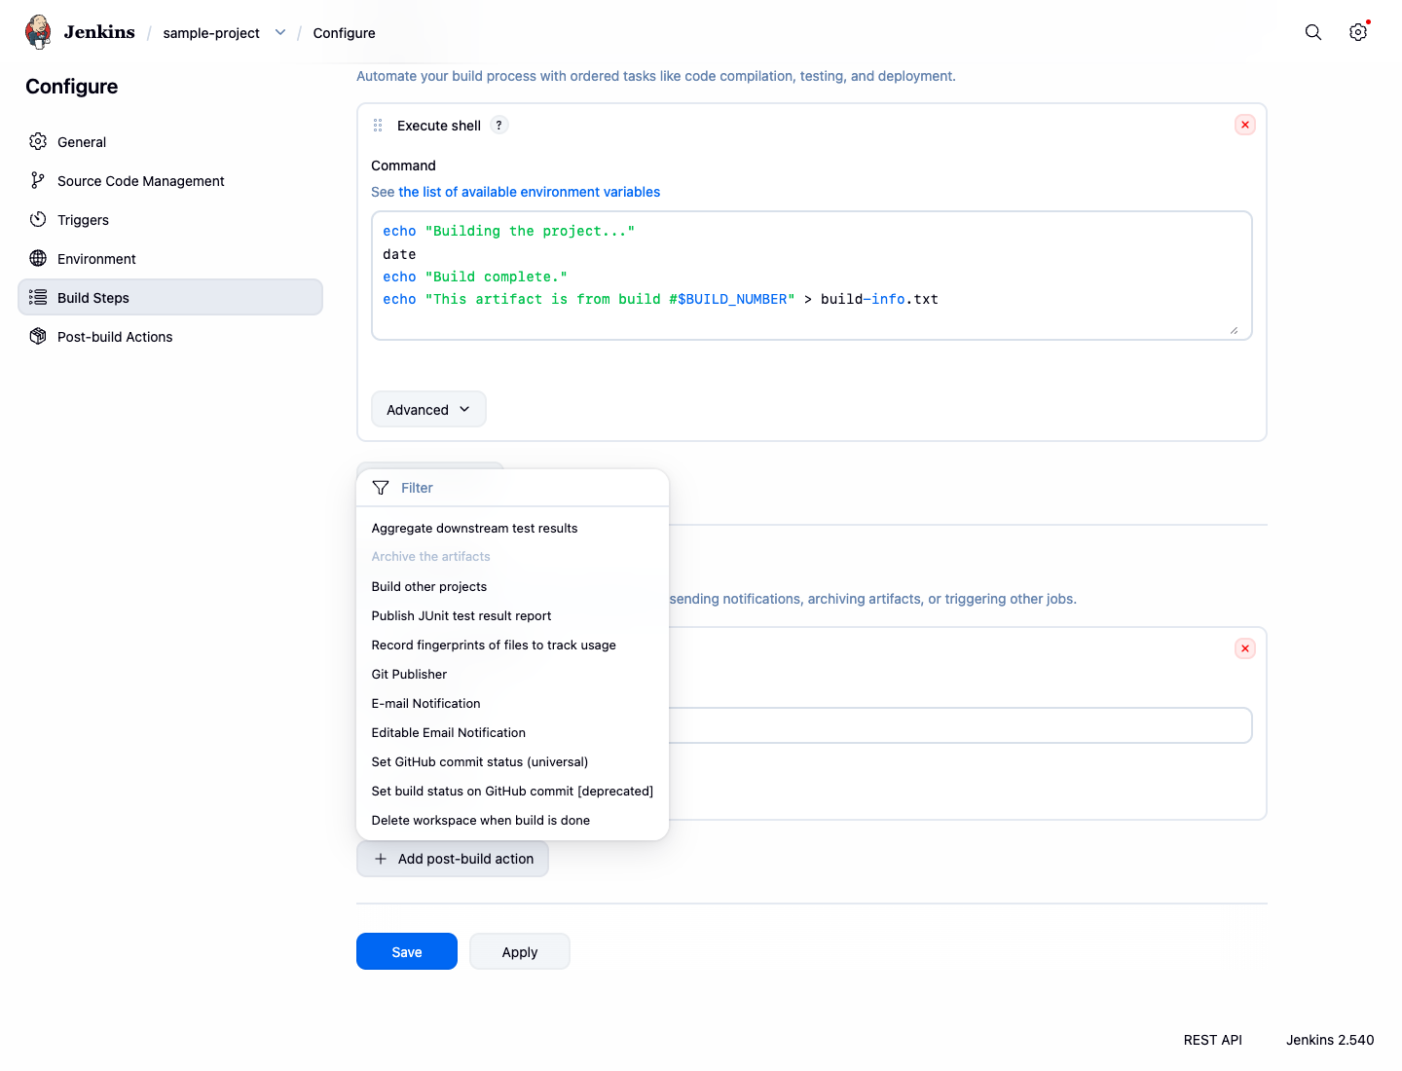
Task: Select Record fingerprints of files option
Action: (x=512, y=645)
